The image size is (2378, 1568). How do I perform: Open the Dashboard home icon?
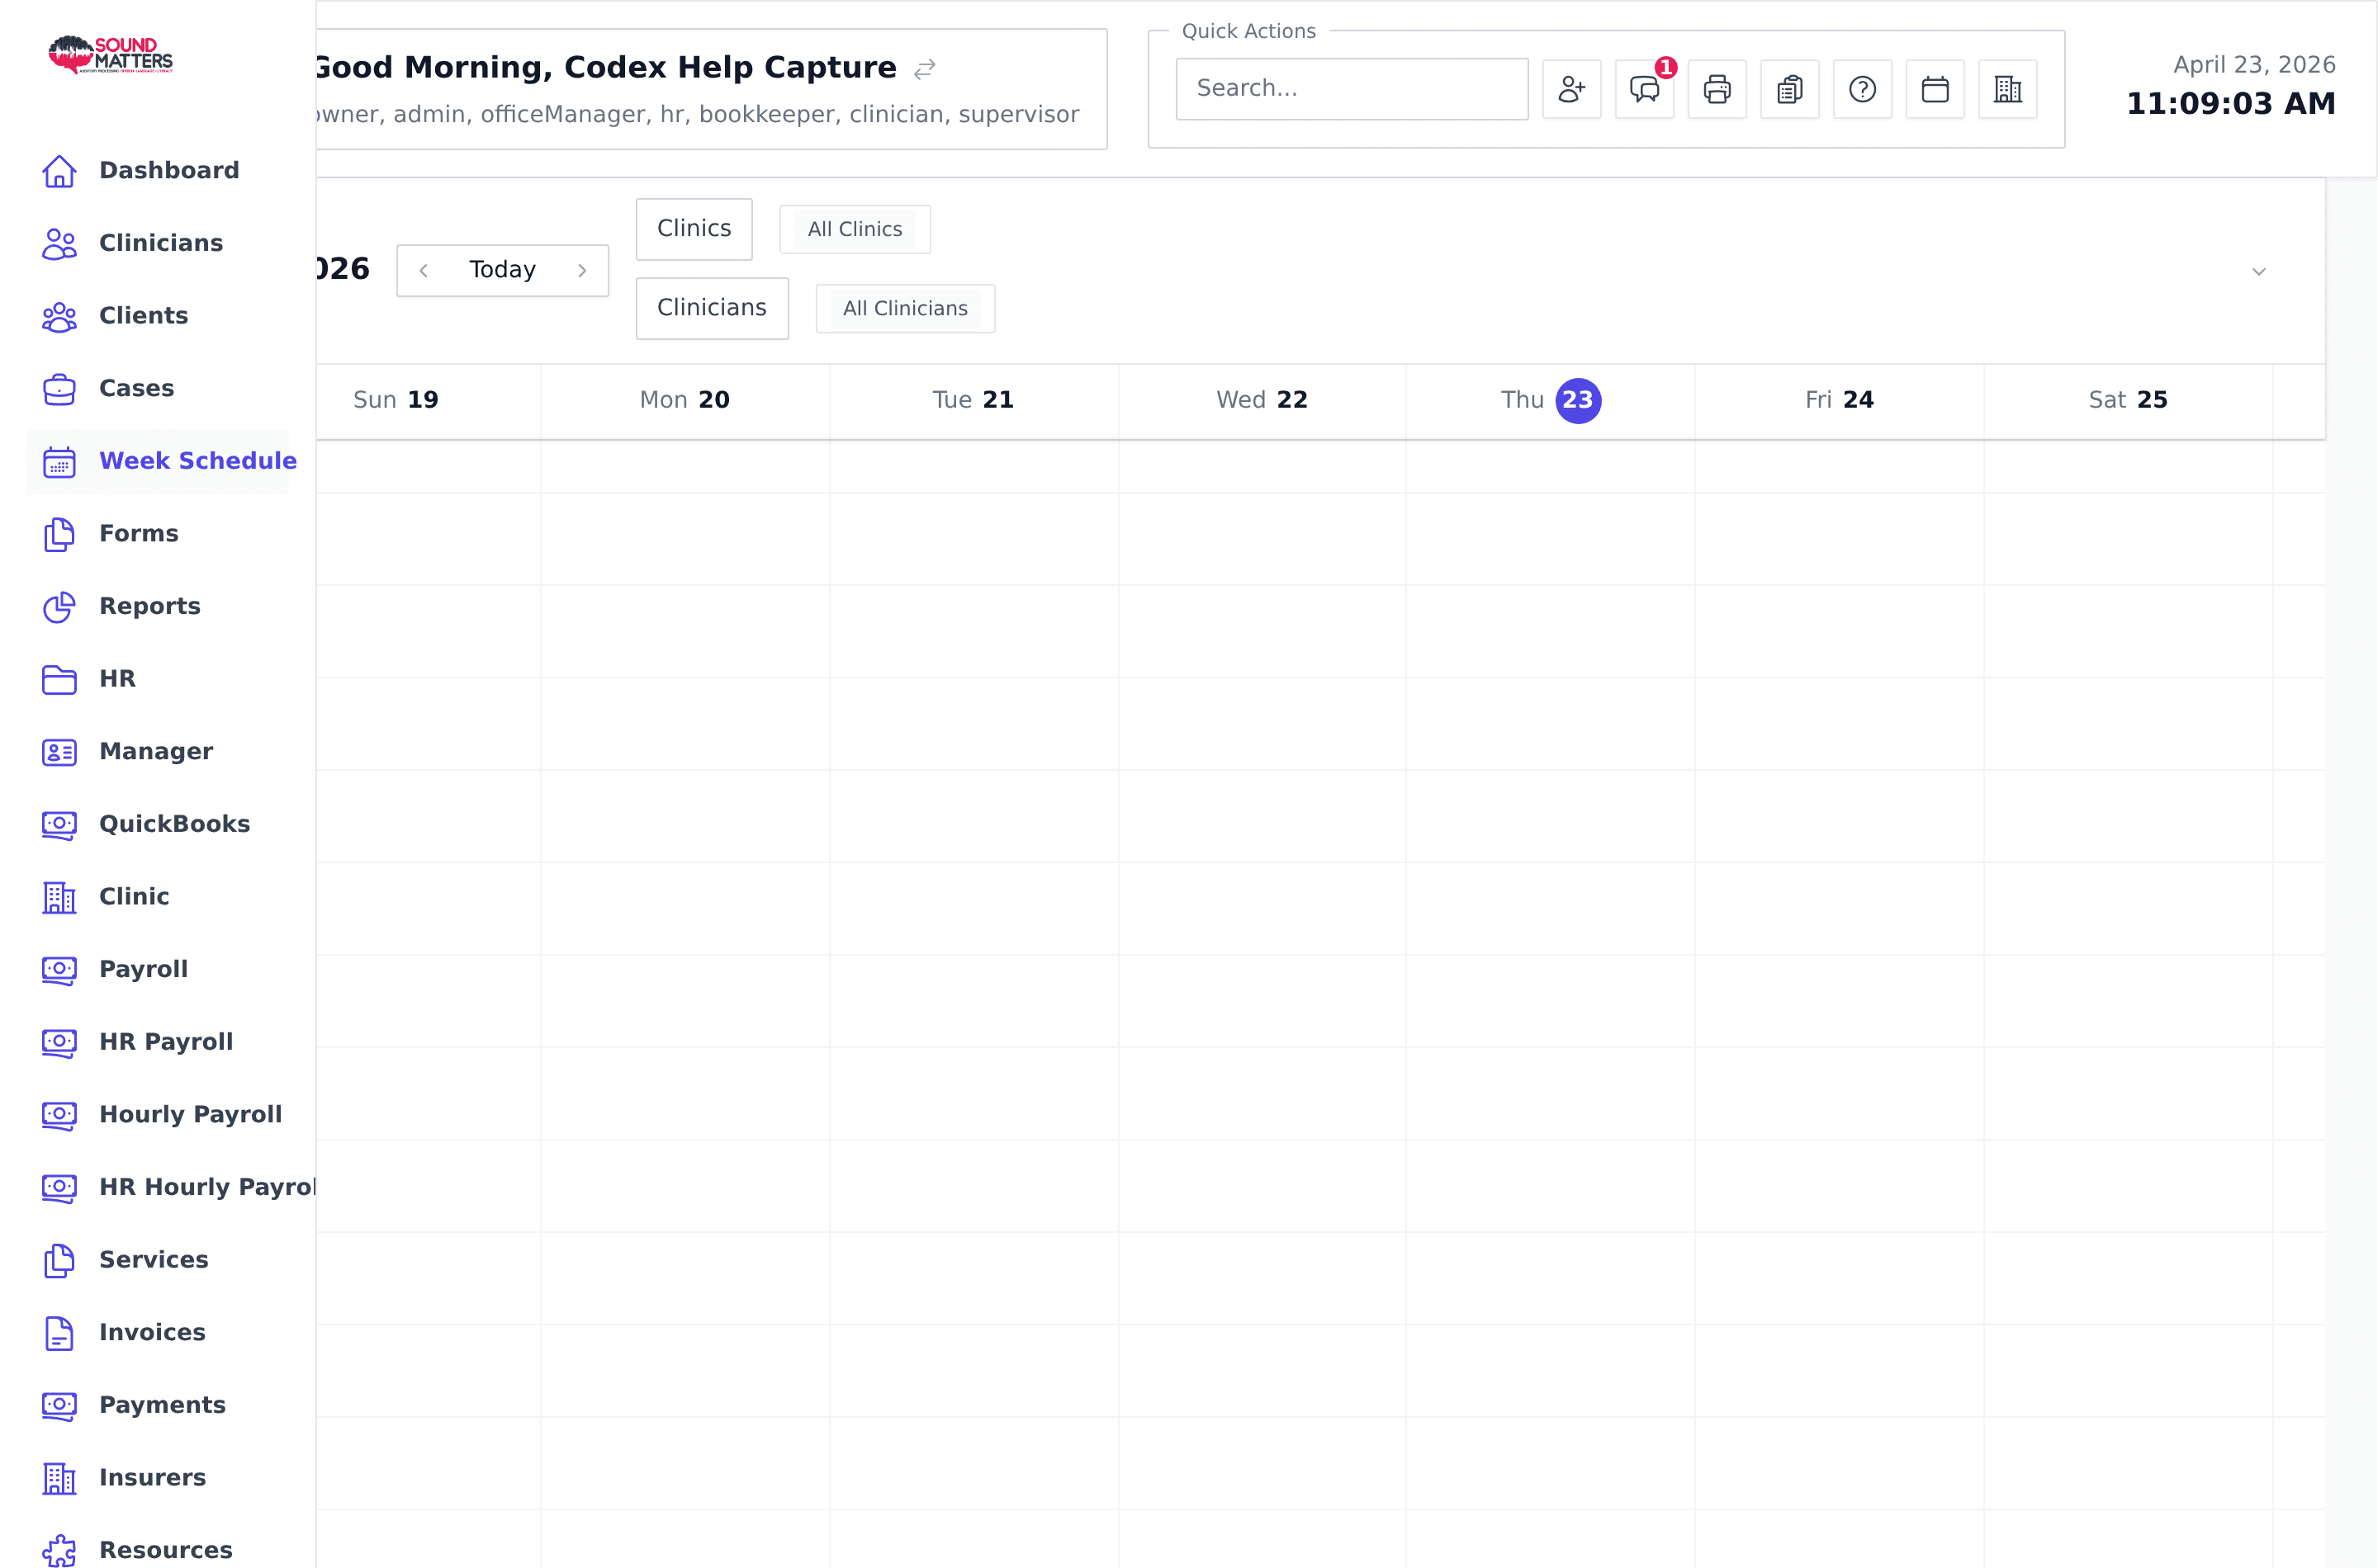click(59, 171)
